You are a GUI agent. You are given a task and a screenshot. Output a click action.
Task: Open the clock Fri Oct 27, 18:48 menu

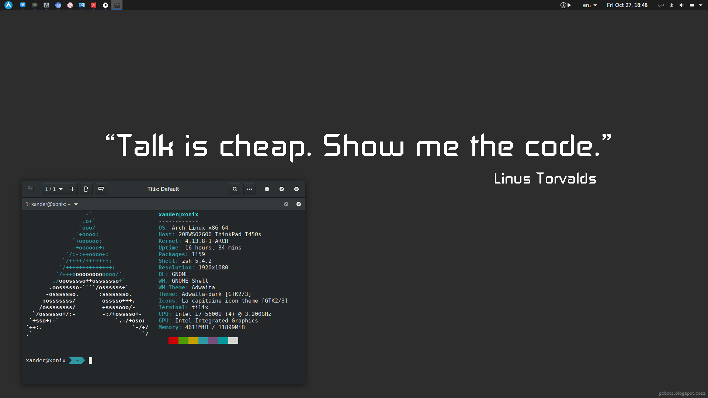[627, 5]
